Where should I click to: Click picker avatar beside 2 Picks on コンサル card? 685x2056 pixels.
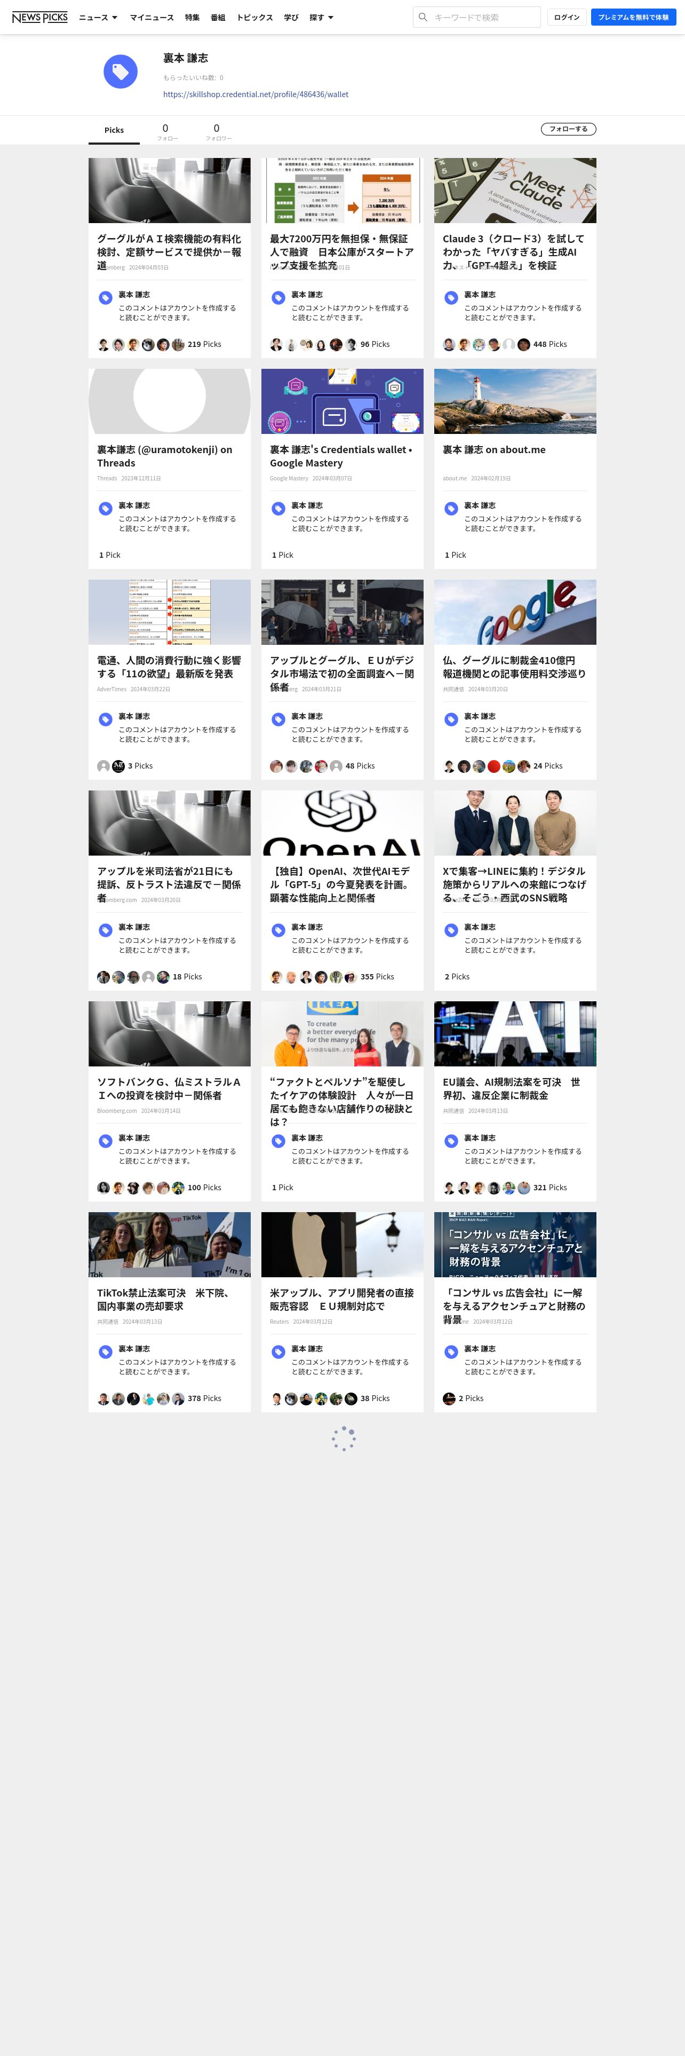[449, 1398]
